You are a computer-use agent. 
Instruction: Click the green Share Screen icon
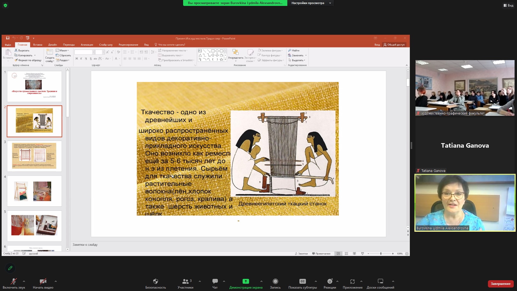click(x=246, y=281)
